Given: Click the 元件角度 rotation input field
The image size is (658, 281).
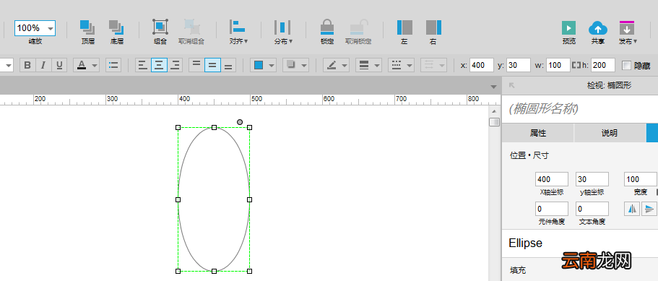Looking at the screenshot, I should [552, 209].
